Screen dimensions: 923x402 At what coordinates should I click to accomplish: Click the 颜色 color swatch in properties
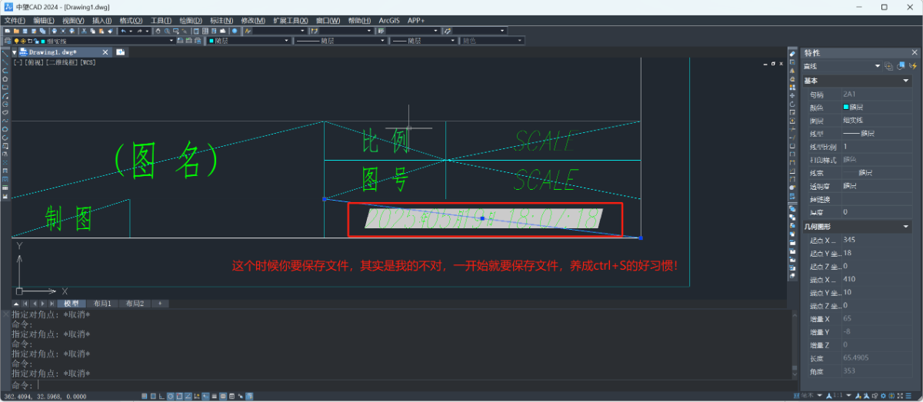pyautogui.click(x=847, y=107)
